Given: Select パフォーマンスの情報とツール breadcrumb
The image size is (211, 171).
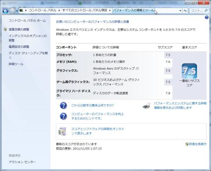Looking at the screenshot, I should click(133, 10).
